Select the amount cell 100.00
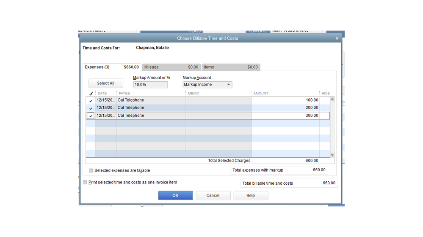This screenshot has height=237, width=423. click(x=285, y=100)
